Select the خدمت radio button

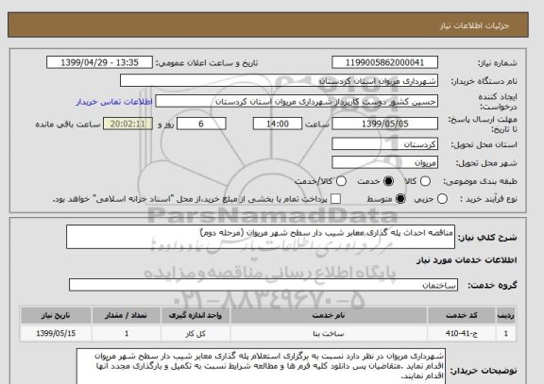coord(388,181)
